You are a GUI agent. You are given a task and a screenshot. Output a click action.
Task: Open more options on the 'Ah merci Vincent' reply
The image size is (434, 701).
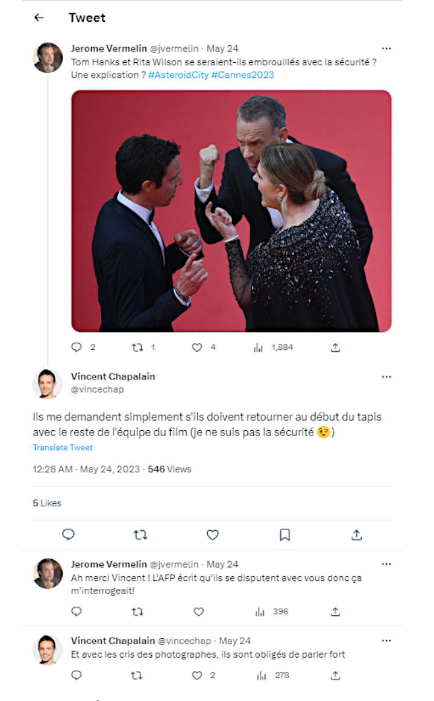[x=386, y=564]
